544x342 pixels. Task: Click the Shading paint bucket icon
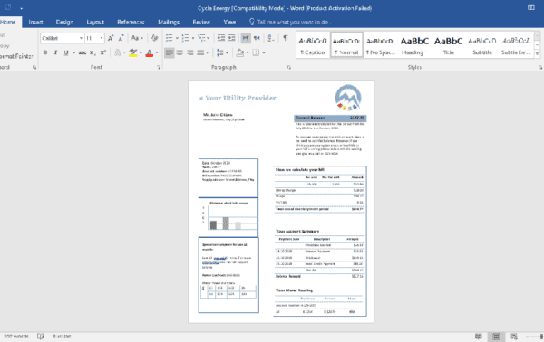tap(240, 52)
